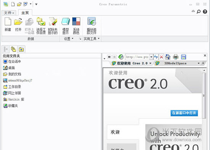The width and height of the screenshot is (210, 150).
Task: Open 模型显示 settings
Action: (x=66, y=26)
